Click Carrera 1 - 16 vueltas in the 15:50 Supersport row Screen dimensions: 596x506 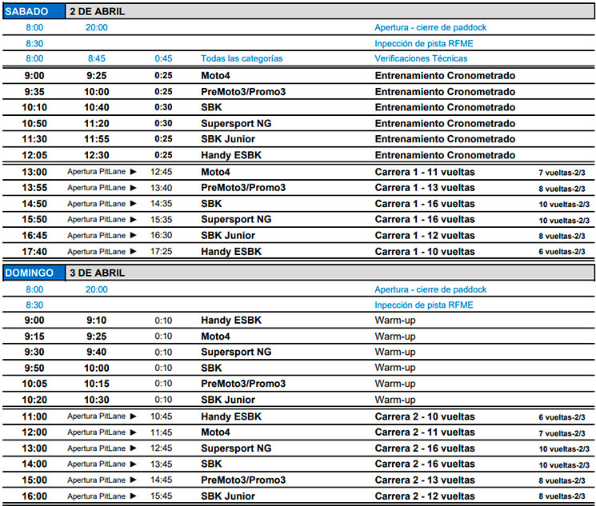coord(425,220)
